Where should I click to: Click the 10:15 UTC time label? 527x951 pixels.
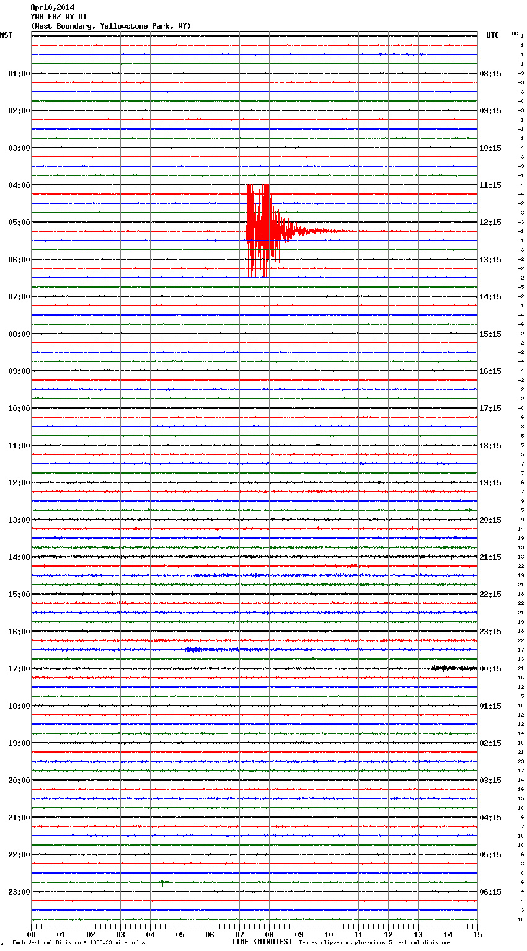[490, 148]
